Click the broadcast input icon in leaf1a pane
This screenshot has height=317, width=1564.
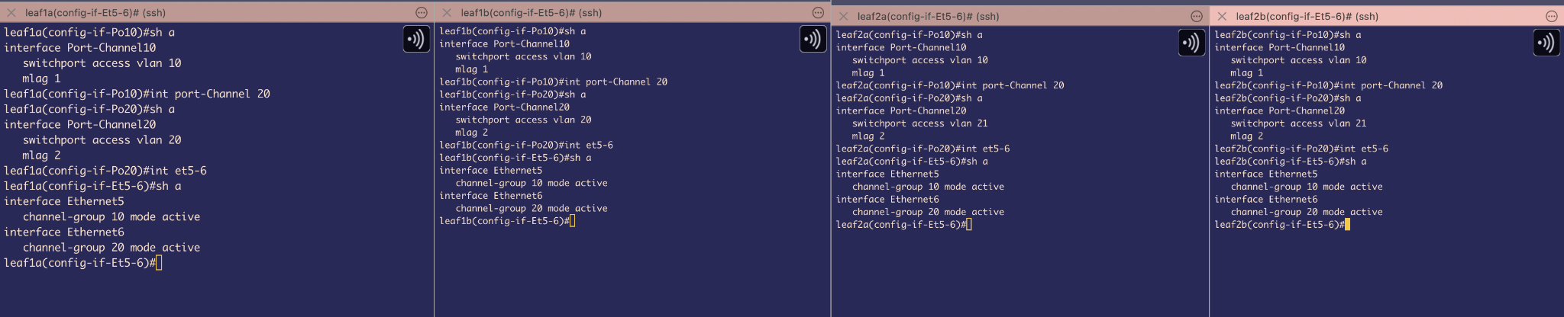tap(416, 39)
